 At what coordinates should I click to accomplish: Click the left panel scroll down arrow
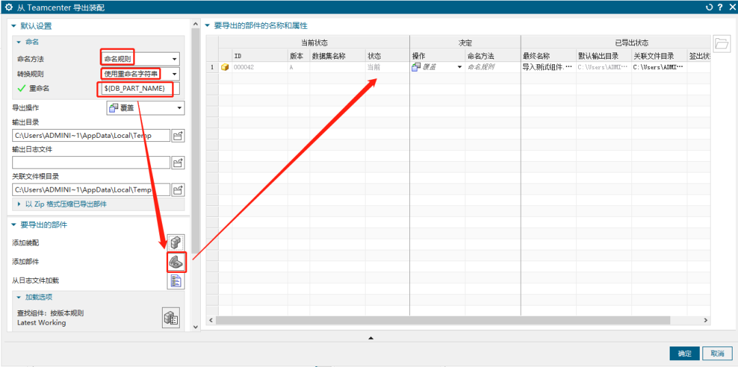(195, 327)
